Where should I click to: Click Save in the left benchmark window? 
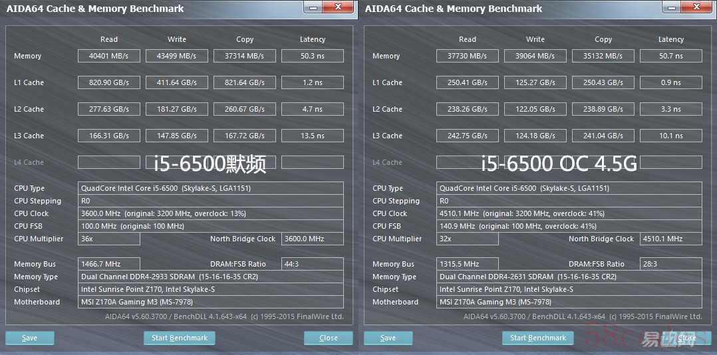tap(30, 338)
